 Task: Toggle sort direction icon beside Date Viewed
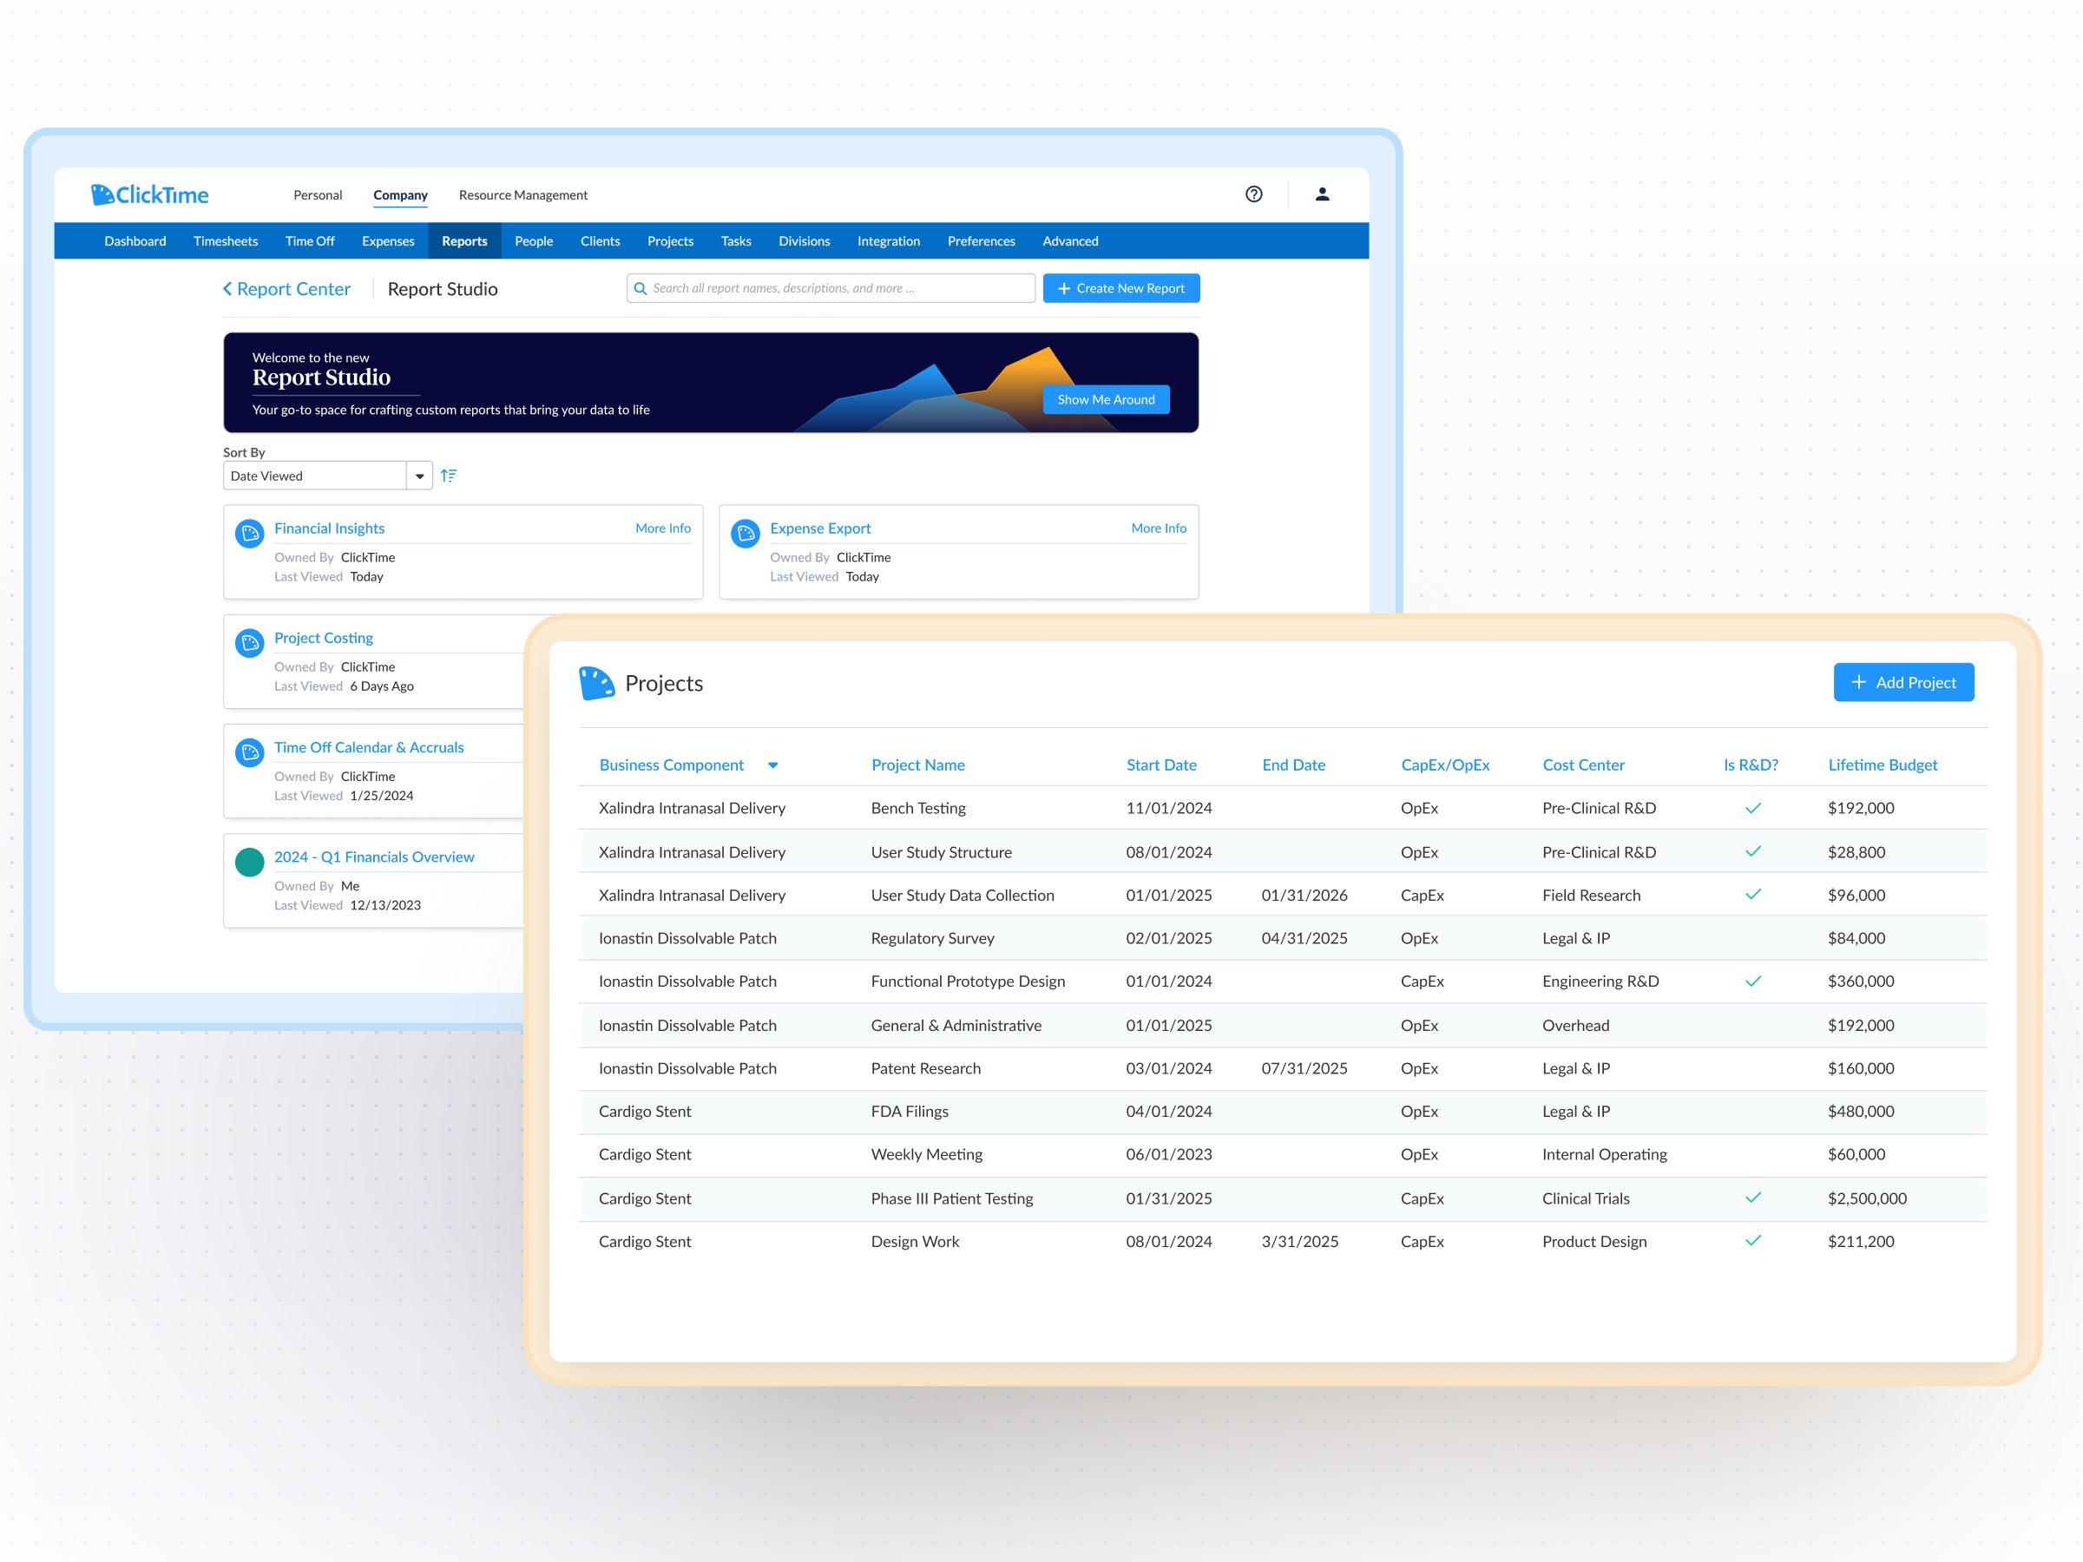450,476
